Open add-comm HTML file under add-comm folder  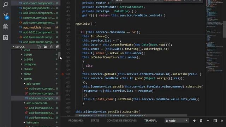pyautogui.click(x=36, y=89)
